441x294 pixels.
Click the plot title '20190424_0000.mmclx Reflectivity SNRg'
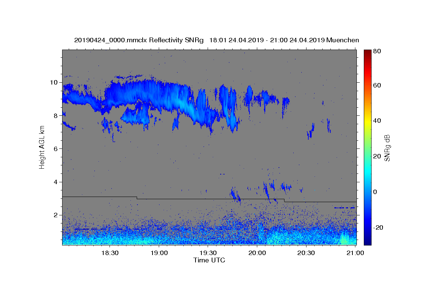(139, 40)
